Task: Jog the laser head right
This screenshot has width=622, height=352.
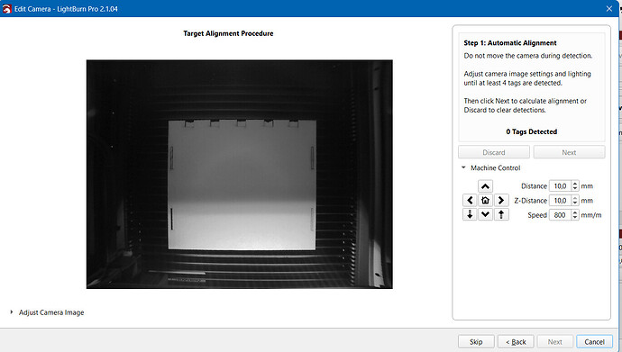Action: pyautogui.click(x=501, y=201)
